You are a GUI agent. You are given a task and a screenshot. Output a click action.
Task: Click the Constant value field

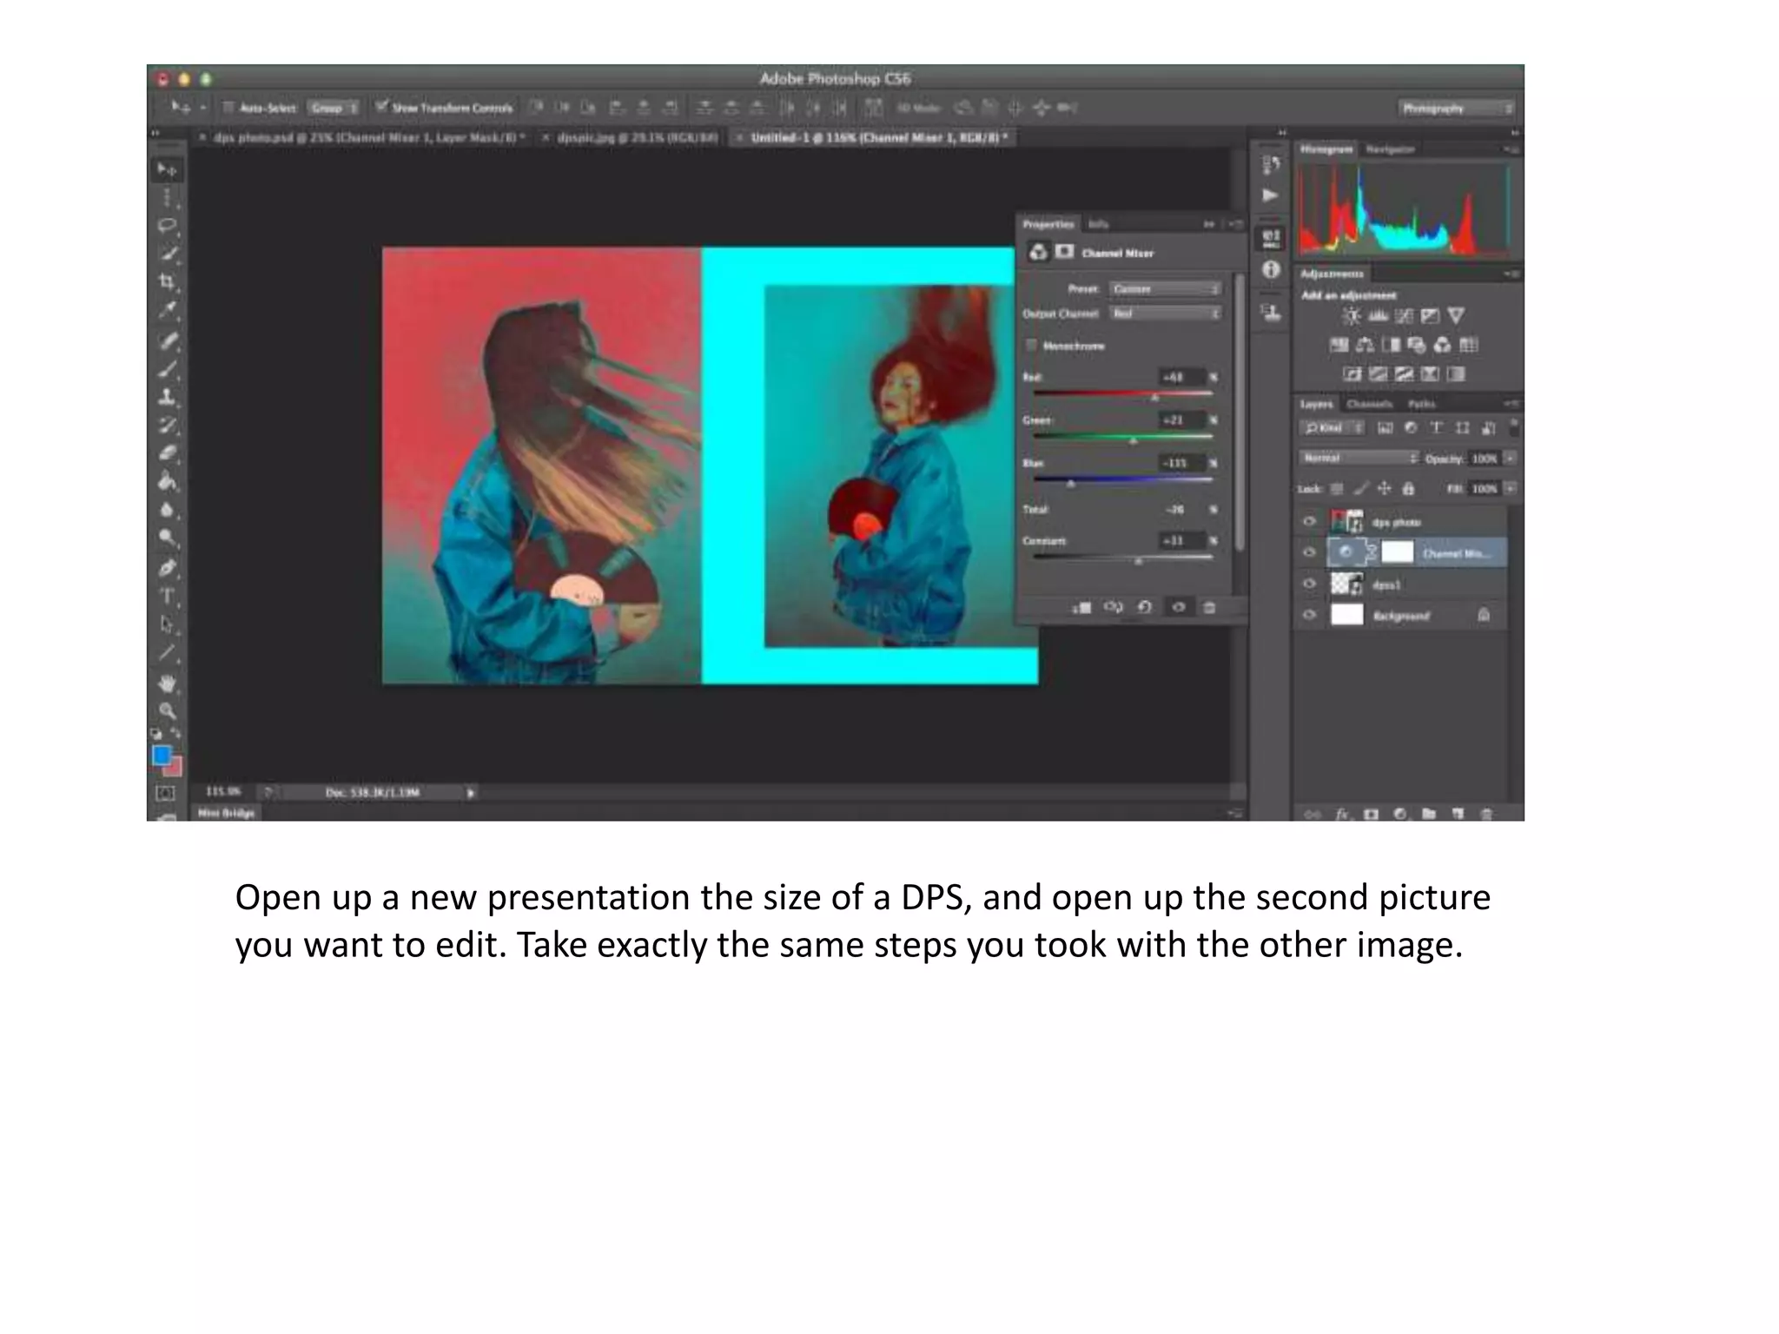[x=1180, y=540]
